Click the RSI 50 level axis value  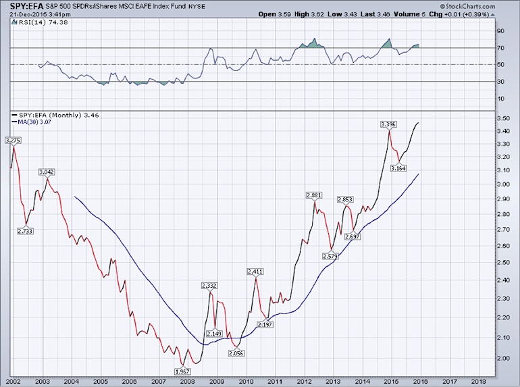tap(501, 65)
